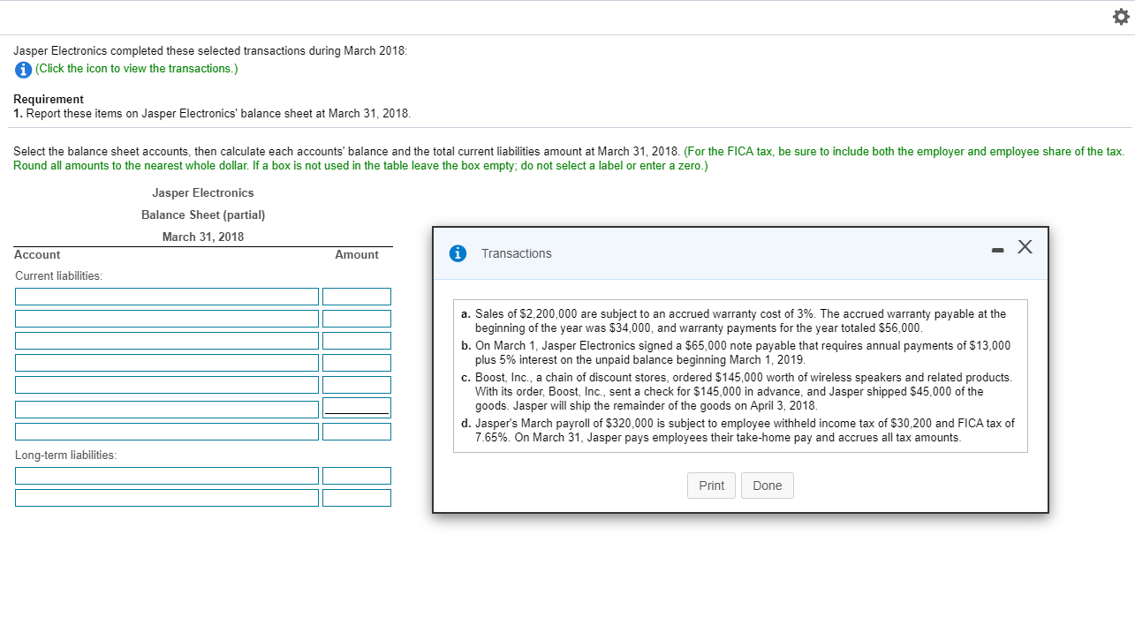Image resolution: width=1135 pixels, height=625 pixels.
Task: Click 'Balance Sheet (partial)' heading
Action: 203,215
